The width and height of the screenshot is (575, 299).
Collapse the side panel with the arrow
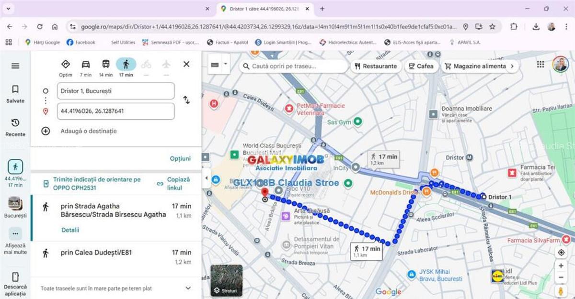tap(207, 178)
